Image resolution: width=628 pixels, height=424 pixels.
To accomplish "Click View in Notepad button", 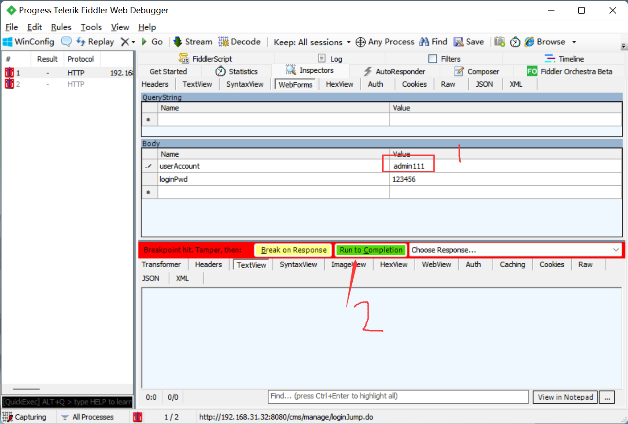I will point(565,397).
